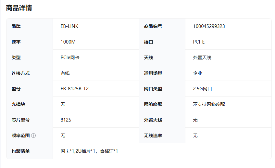Select the 无 value for 无线速率
This screenshot has width=275, height=168.
coord(195,136)
